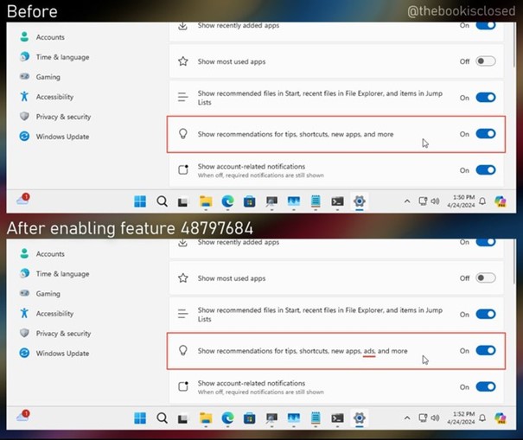Expand hidden tray icons chevron in After taskbar
This screenshot has height=440, width=523.
point(407,418)
